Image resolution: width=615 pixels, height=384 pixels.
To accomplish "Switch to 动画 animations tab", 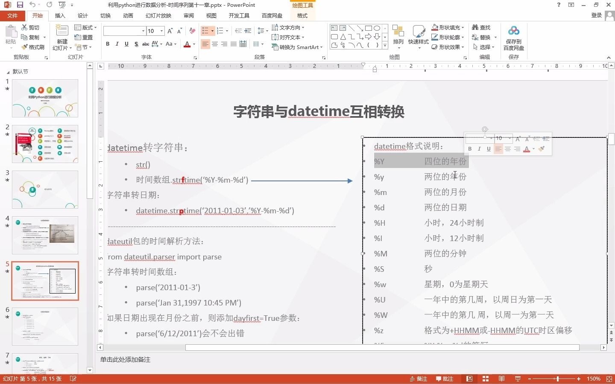I will pyautogui.click(x=128, y=15).
